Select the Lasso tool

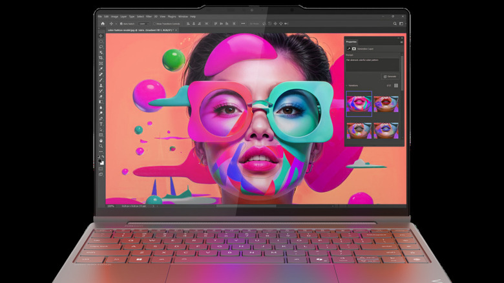coord(101,47)
